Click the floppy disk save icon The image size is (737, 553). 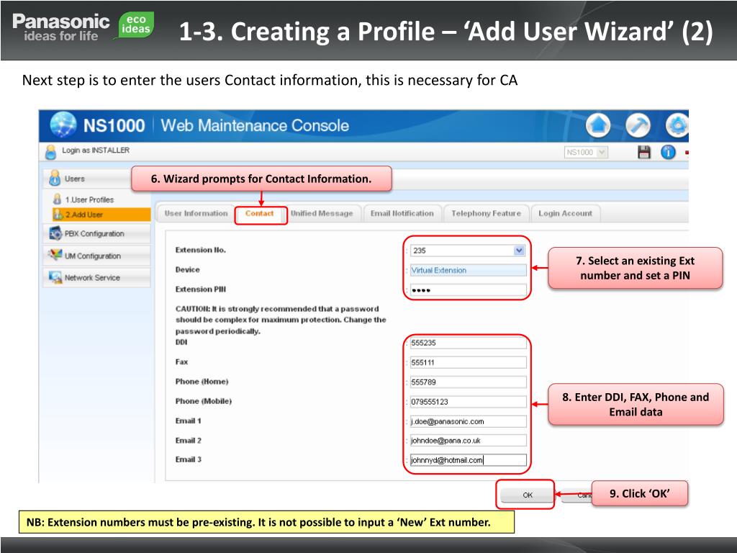click(x=644, y=152)
